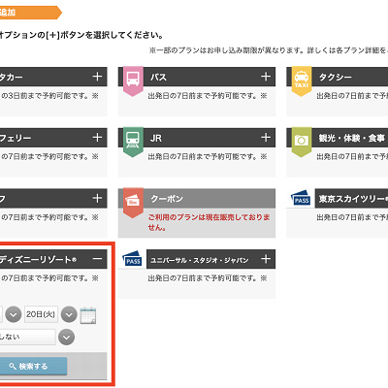Open the しない selection dropdown arrow

[x=66, y=338]
